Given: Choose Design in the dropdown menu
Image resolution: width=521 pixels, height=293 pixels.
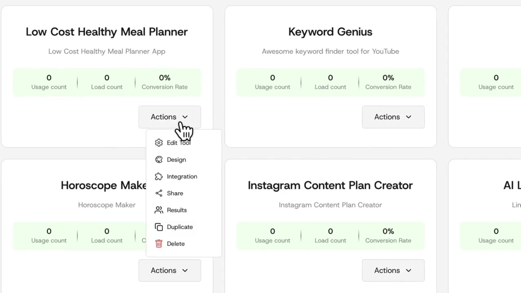Looking at the screenshot, I should click(176, 160).
